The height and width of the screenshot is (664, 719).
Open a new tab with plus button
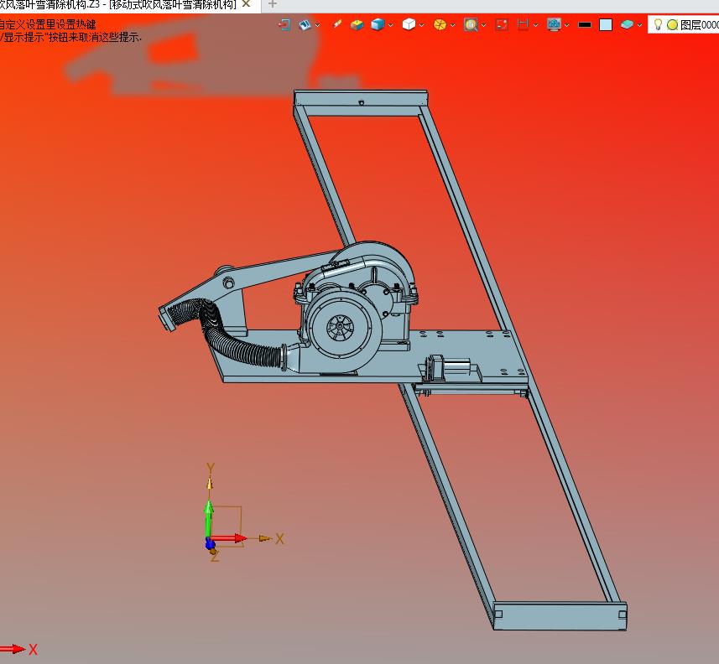(x=272, y=4)
